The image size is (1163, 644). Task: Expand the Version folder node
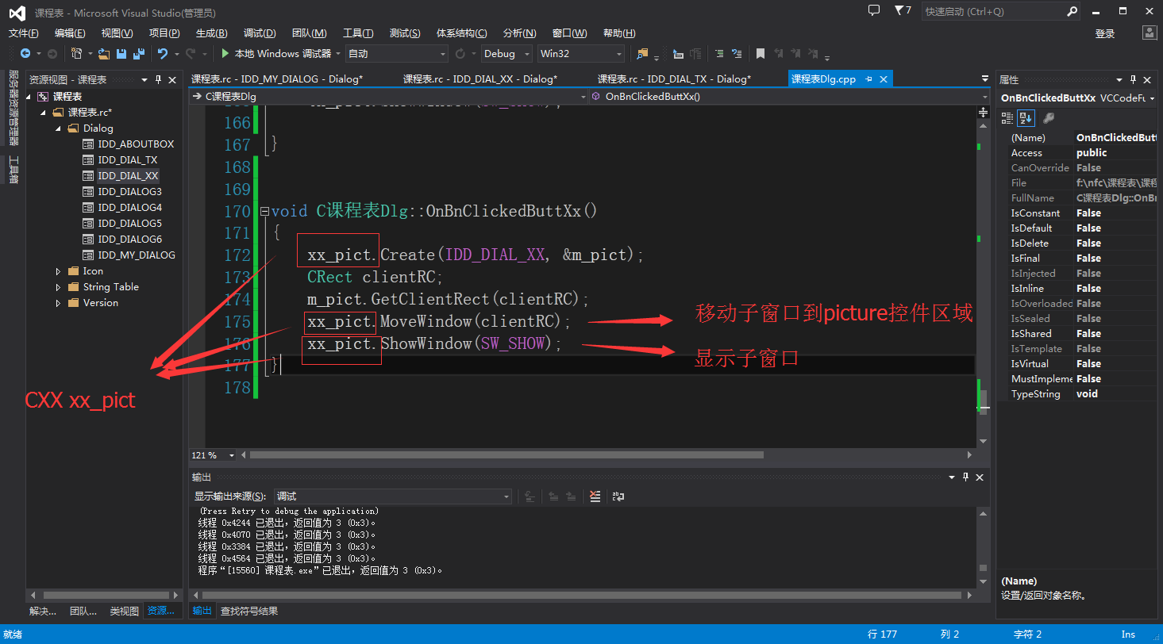click(58, 302)
